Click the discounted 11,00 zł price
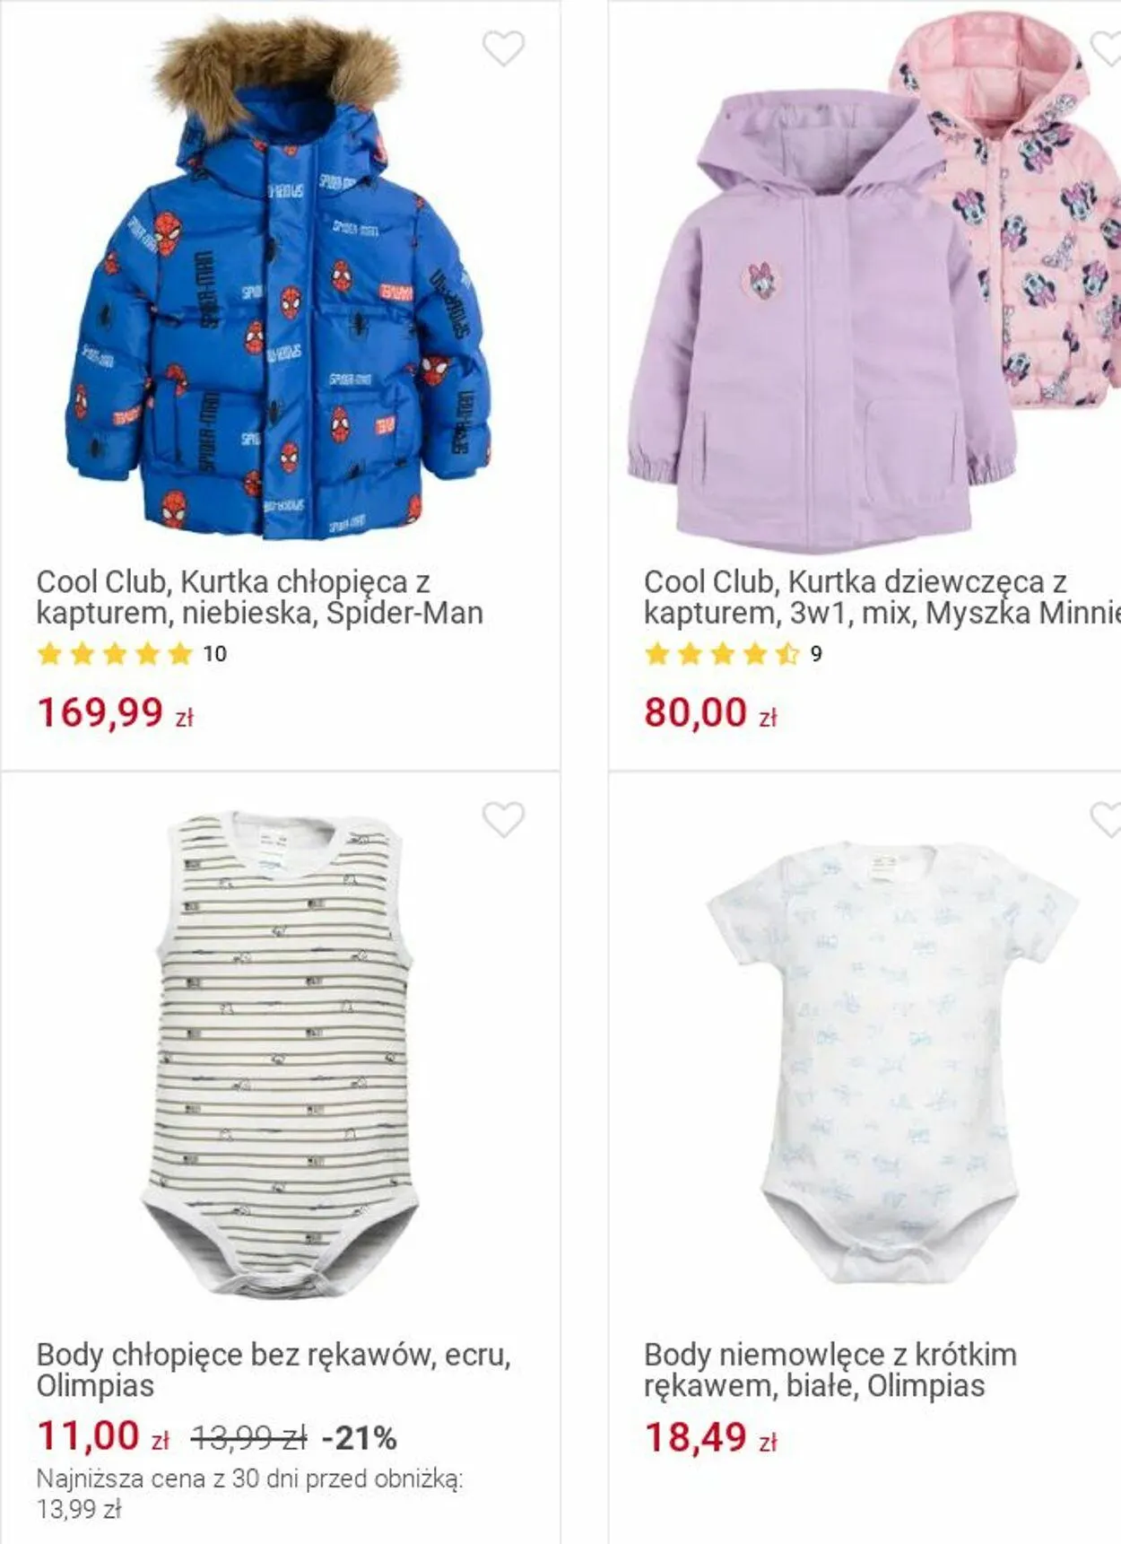The image size is (1121, 1544). (103, 1436)
